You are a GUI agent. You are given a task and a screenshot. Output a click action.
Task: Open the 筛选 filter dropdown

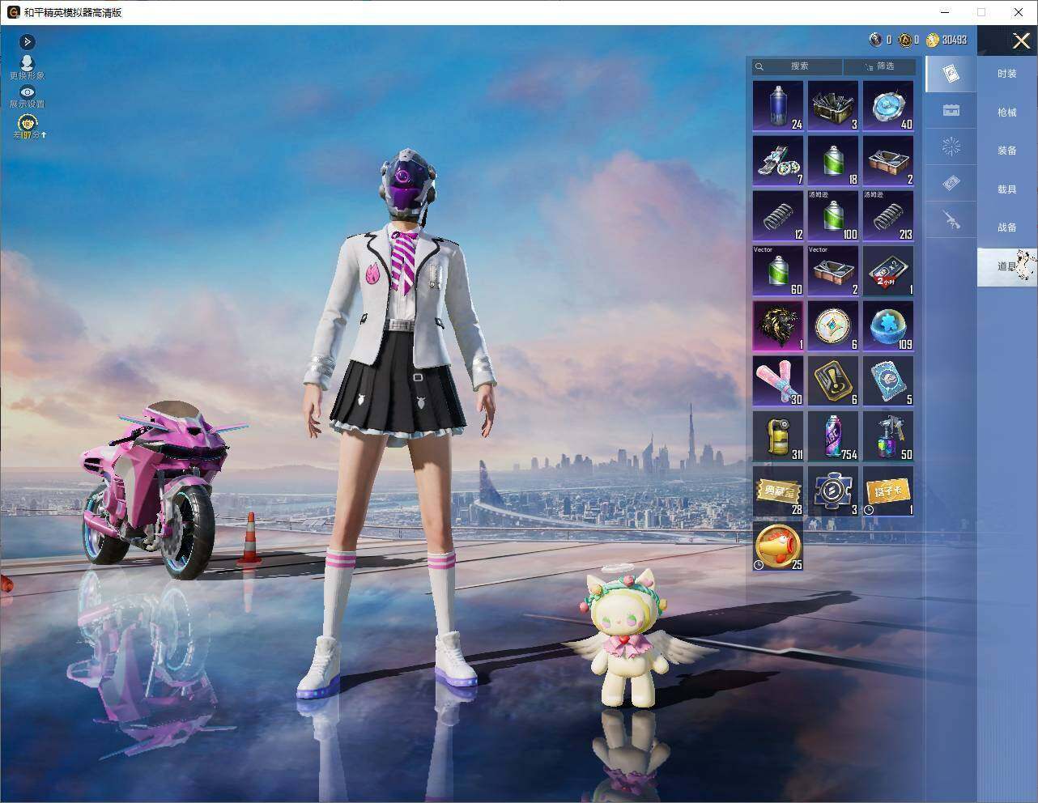tap(880, 66)
